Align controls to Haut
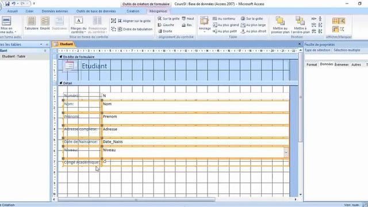 point(188,18)
